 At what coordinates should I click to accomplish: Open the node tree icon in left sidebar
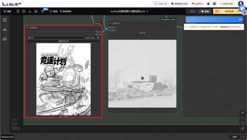coord(5,29)
